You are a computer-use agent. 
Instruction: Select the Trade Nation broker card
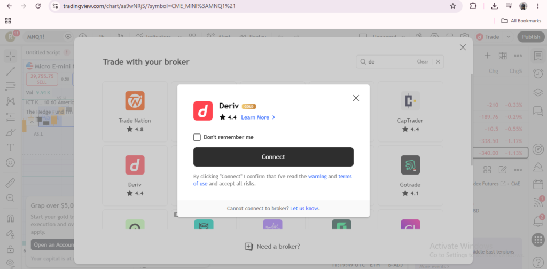pyautogui.click(x=135, y=112)
